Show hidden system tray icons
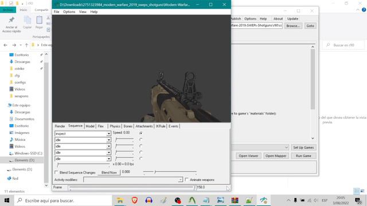Viewport: 367px width, 206px height. (x=288, y=200)
